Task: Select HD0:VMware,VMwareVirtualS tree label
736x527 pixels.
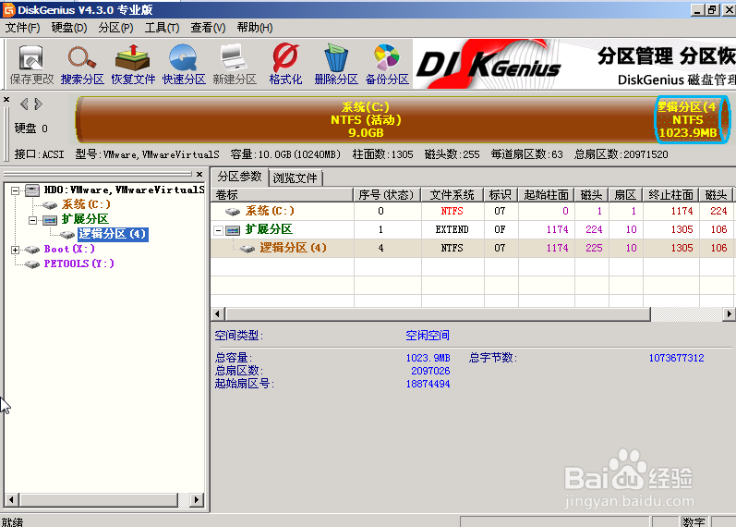Action: (x=124, y=190)
